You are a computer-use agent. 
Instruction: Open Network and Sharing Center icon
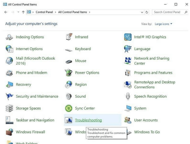(x=128, y=61)
